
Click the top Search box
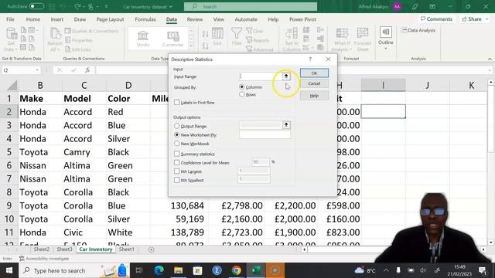tap(251, 7)
